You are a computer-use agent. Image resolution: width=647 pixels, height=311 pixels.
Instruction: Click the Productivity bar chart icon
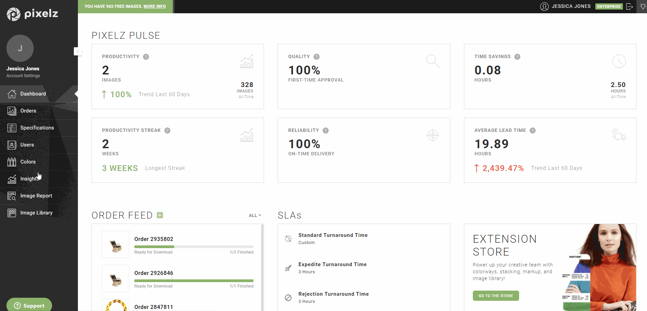[247, 61]
